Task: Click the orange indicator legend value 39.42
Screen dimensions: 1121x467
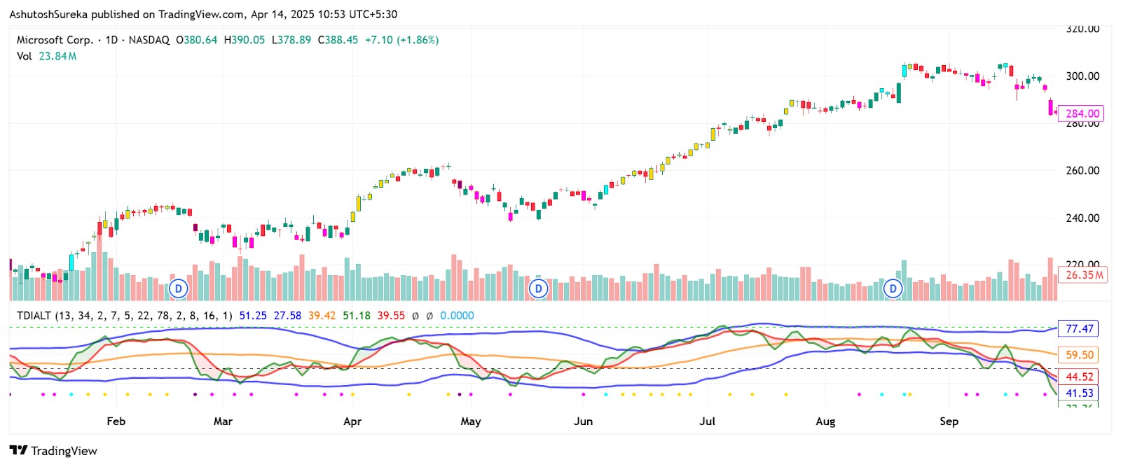Action: [322, 316]
